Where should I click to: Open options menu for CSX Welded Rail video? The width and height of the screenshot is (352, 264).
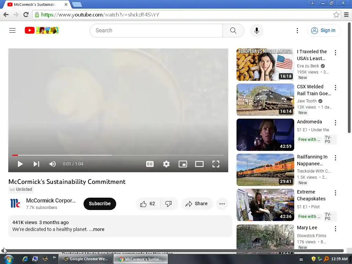click(335, 88)
